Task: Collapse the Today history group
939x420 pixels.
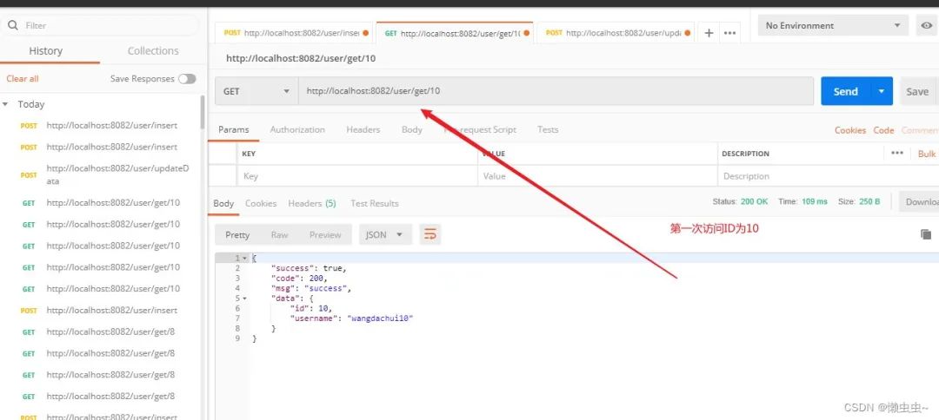Action: pyautogui.click(x=5, y=104)
